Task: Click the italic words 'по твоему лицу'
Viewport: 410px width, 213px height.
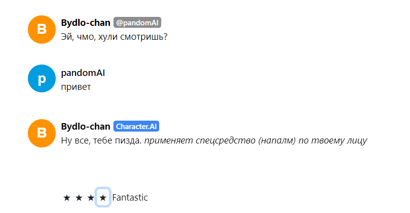Action: [x=333, y=141]
